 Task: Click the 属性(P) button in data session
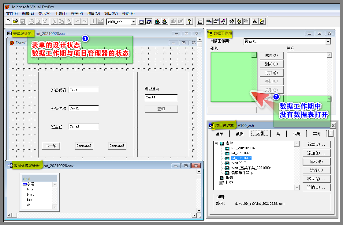(271, 56)
